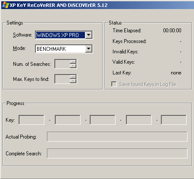Click the Windows flag icon in title bar

point(6,5)
